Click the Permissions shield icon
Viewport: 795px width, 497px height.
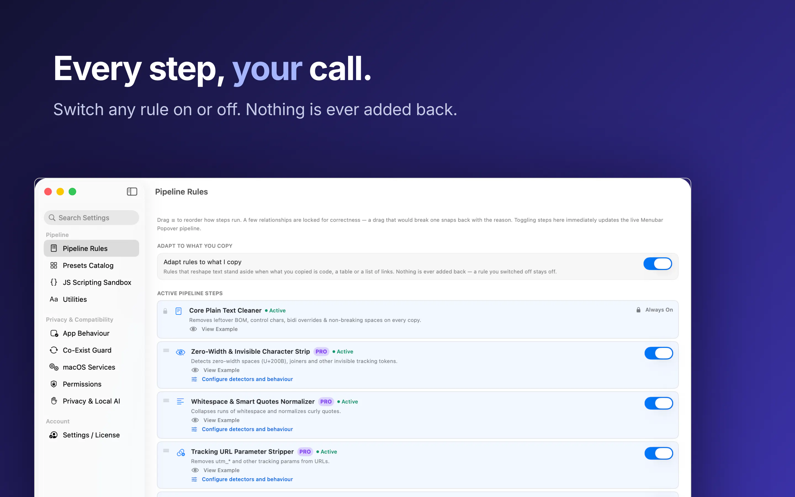click(54, 384)
